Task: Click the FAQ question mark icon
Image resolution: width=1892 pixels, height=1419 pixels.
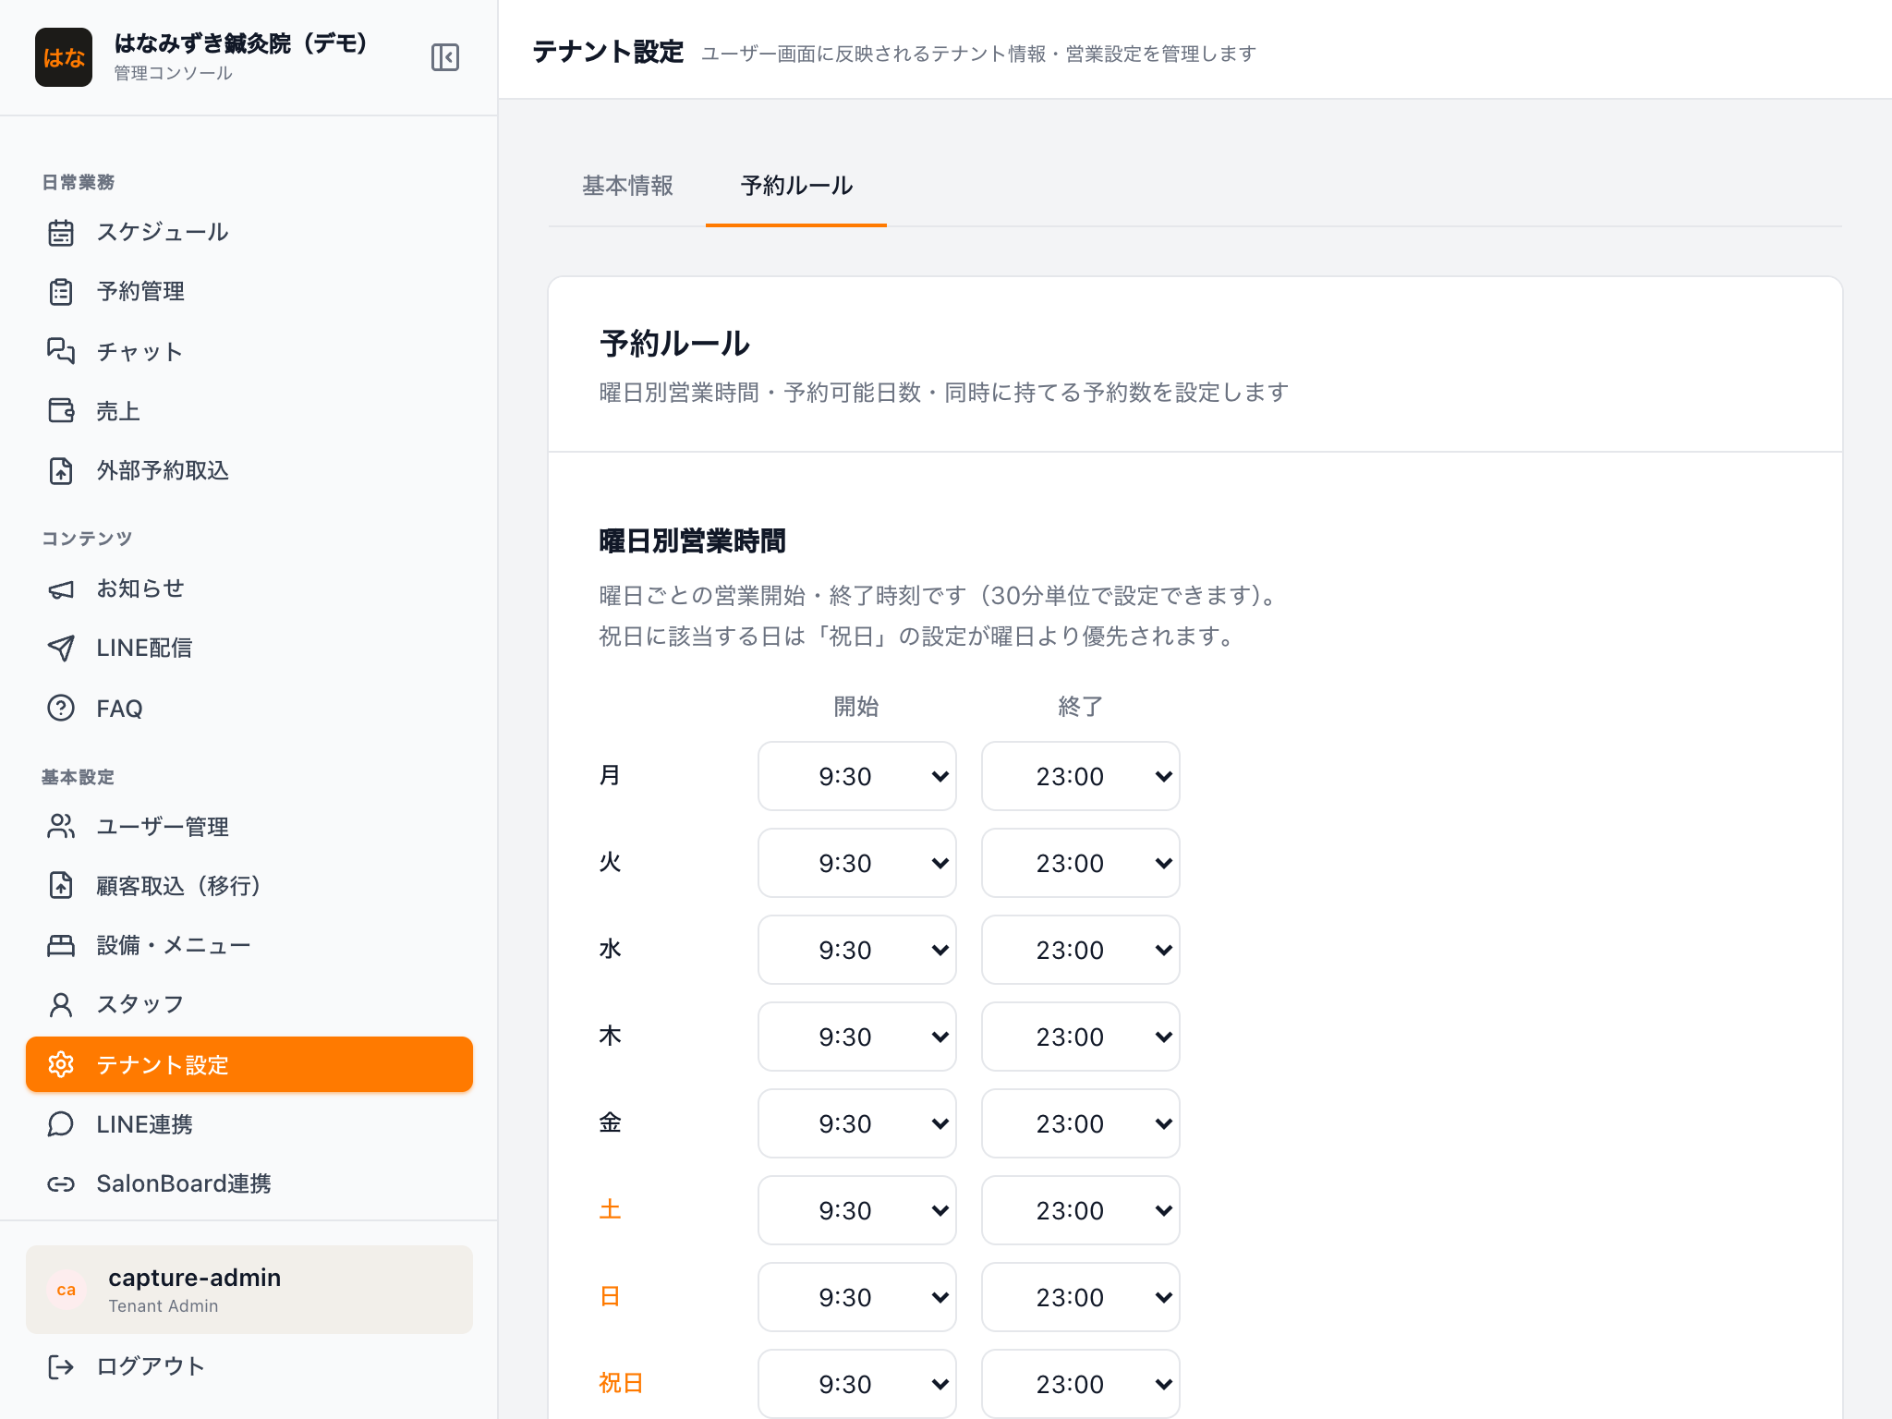Action: (x=61, y=708)
